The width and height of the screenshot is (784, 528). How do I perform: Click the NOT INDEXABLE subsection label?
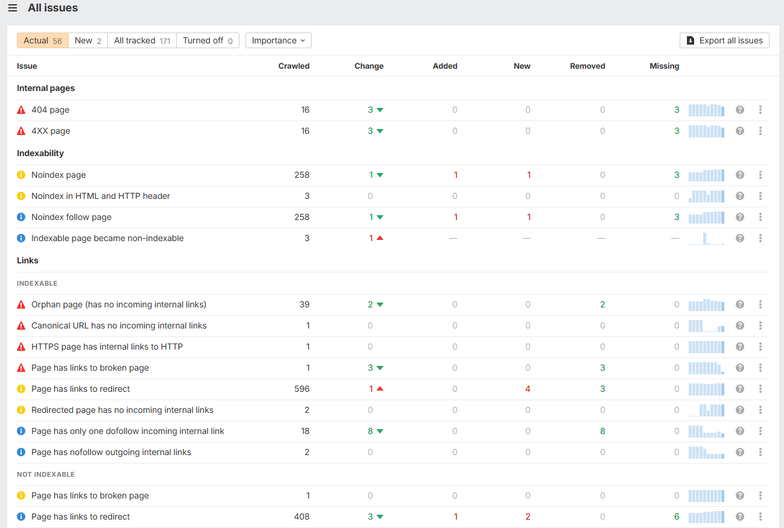tap(46, 474)
